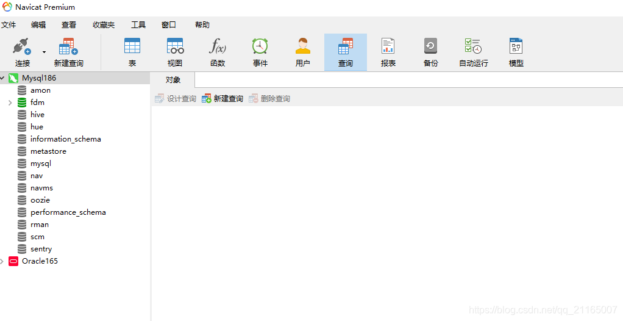The height and width of the screenshot is (321, 623).
Task: Open the 查看 menu
Action: [69, 24]
